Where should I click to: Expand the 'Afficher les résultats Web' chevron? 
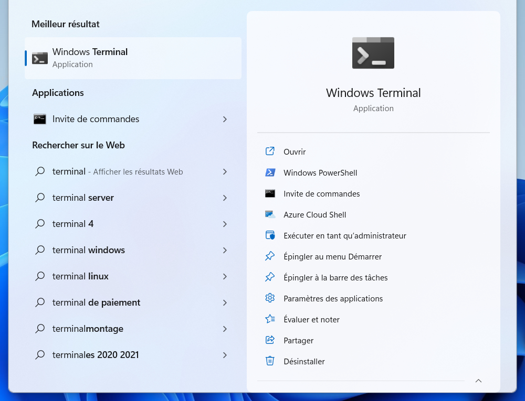(x=225, y=172)
